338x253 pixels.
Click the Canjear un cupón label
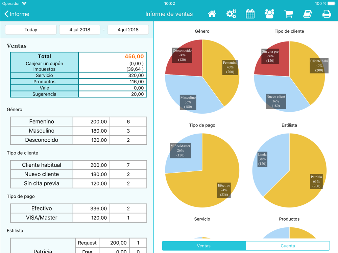point(44,63)
